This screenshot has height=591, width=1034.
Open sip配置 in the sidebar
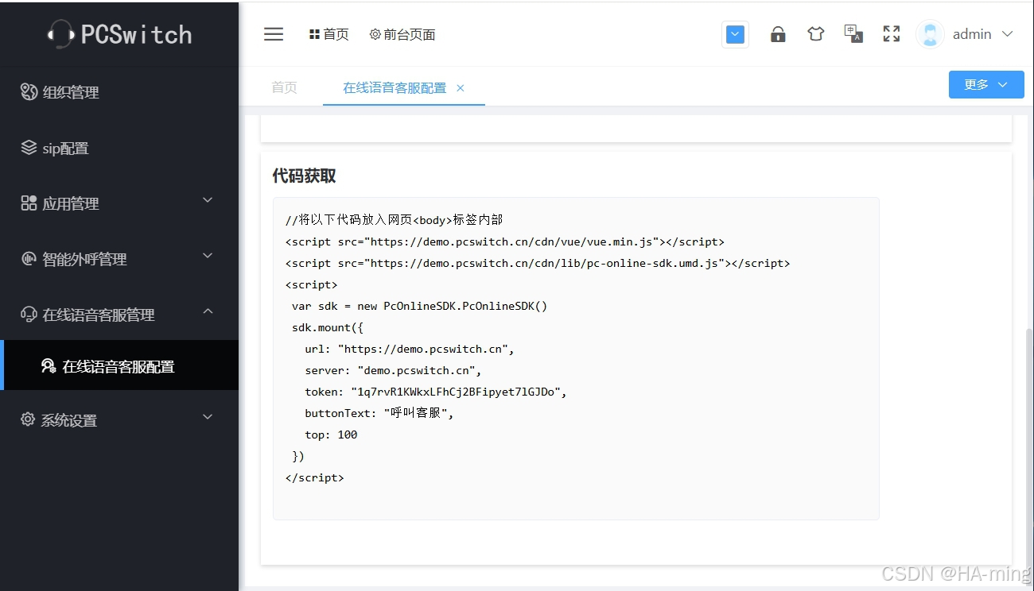(x=119, y=148)
